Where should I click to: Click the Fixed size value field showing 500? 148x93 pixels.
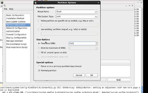[82, 43]
